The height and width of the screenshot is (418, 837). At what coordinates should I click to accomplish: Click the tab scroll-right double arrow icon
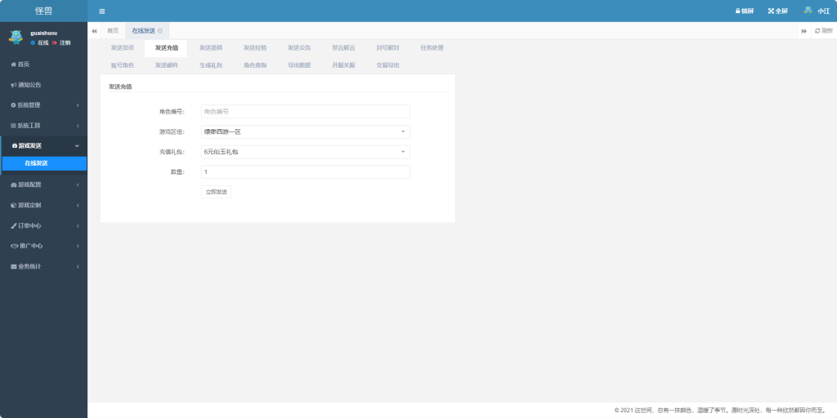tap(804, 31)
